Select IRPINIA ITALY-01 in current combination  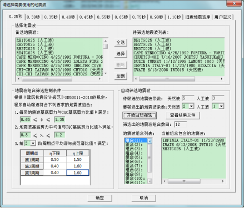194,140
